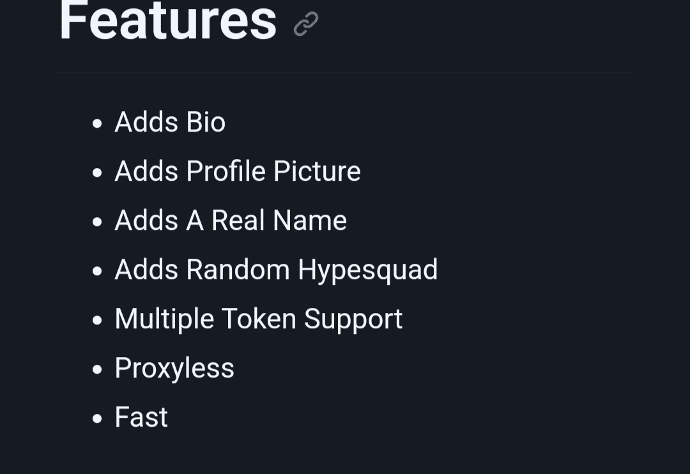
Task: Click the word "Hypesquad"
Action: pos(367,270)
